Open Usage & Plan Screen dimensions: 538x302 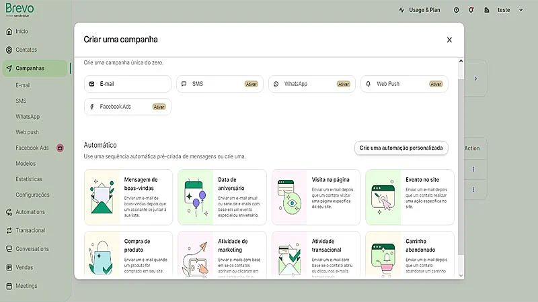[x=419, y=10]
